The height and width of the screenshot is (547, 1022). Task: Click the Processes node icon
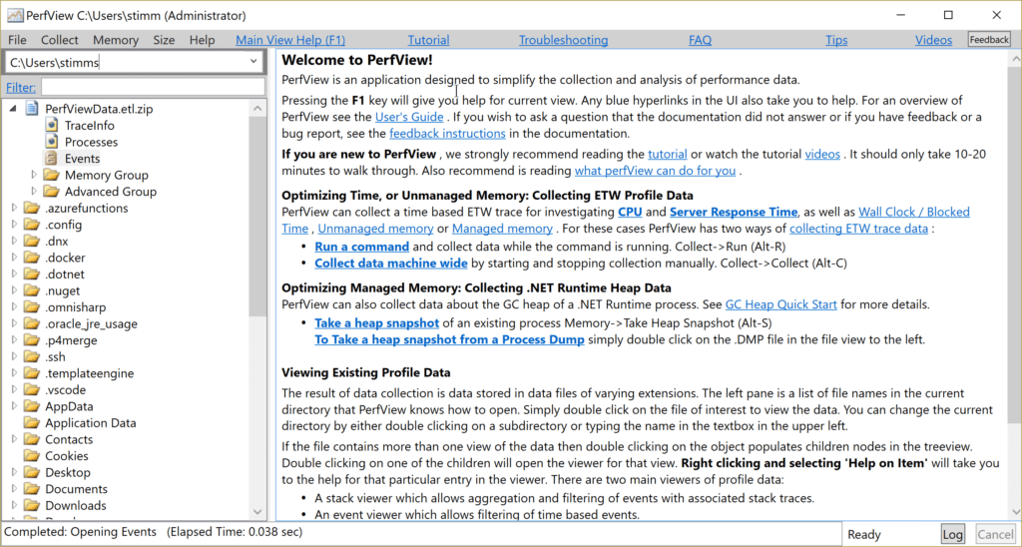52,142
